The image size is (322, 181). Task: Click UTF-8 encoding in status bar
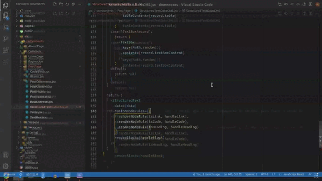265,174
